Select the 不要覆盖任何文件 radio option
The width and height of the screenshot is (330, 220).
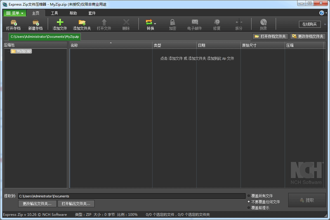(264, 202)
